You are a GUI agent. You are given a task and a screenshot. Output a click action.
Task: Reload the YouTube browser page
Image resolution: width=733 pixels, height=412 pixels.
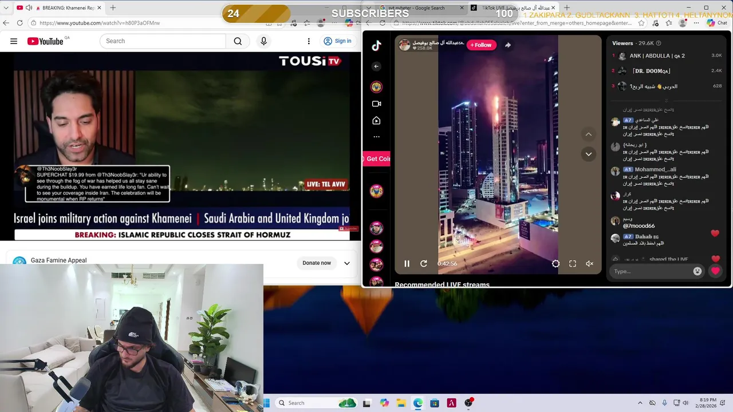click(20, 23)
